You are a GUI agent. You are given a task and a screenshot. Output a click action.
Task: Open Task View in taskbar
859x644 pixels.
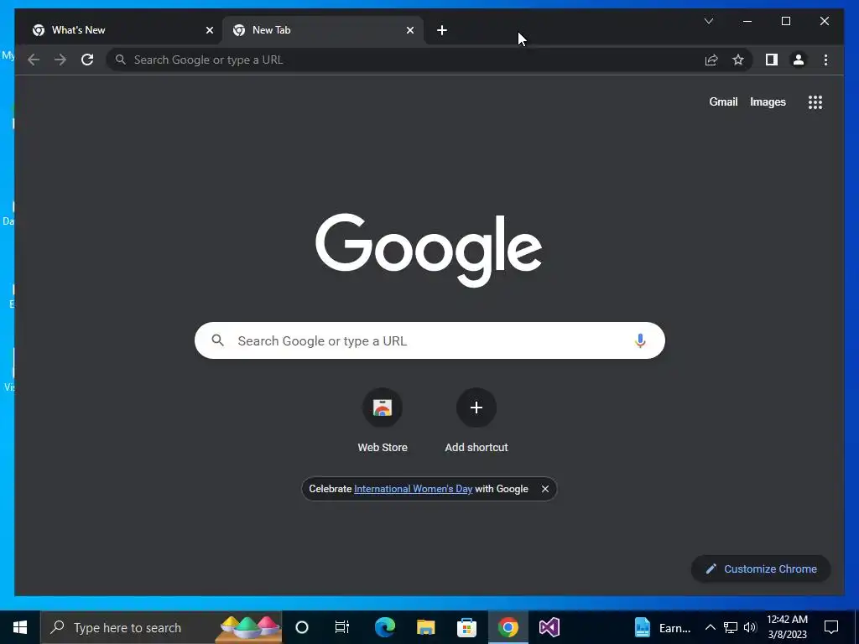point(342,627)
